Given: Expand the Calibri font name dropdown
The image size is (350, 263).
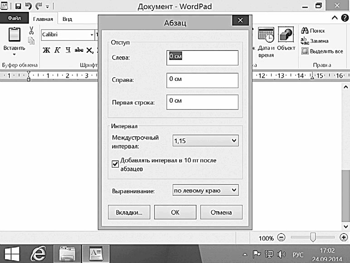Looking at the screenshot, I should click(x=92, y=35).
